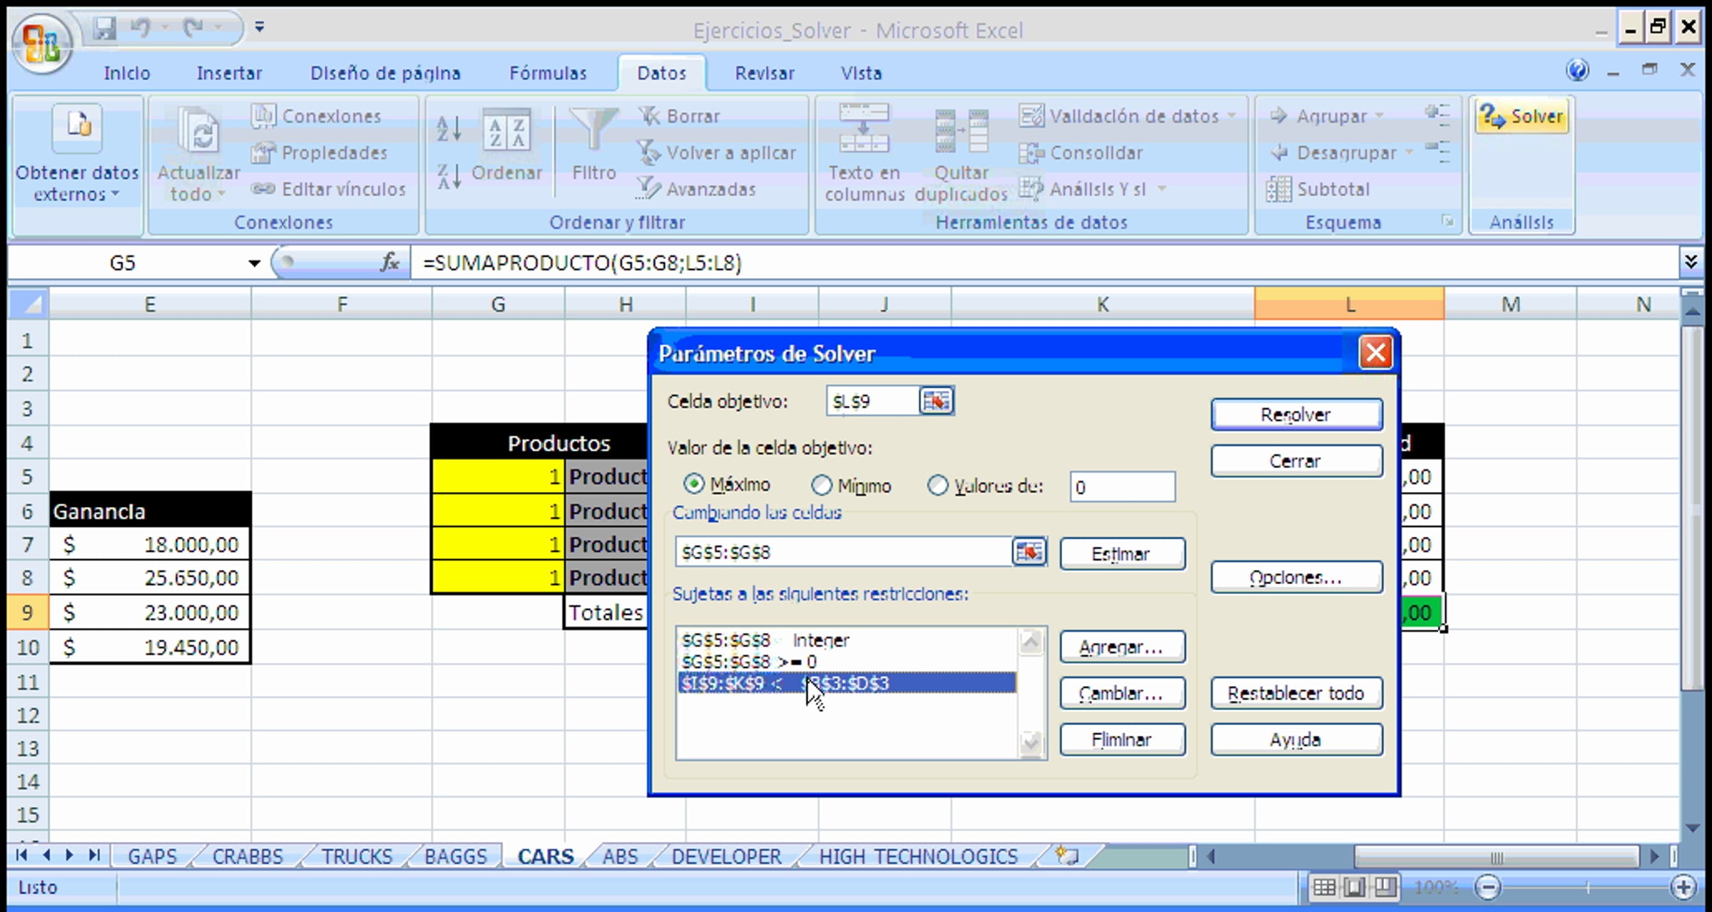Select the Mínimo radio option
1712x912 pixels.
(822, 486)
